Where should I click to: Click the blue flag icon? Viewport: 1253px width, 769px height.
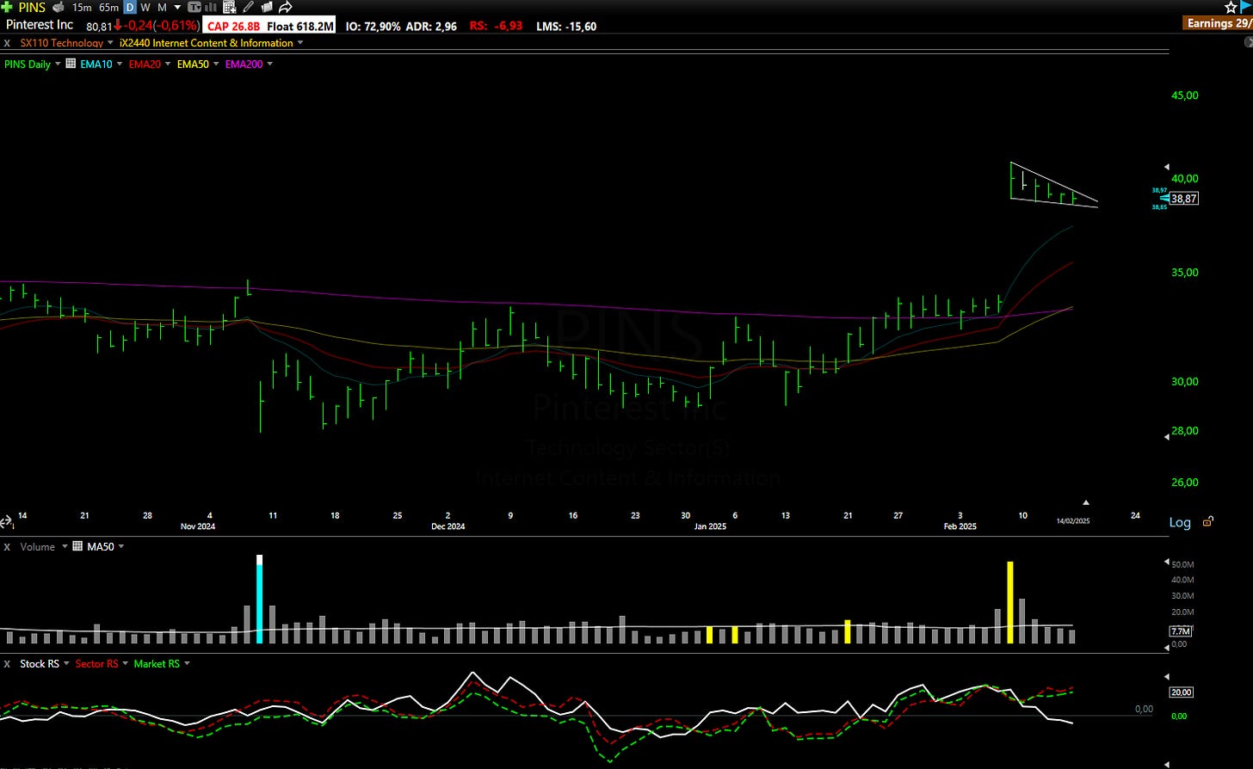pyautogui.click(x=1245, y=6)
